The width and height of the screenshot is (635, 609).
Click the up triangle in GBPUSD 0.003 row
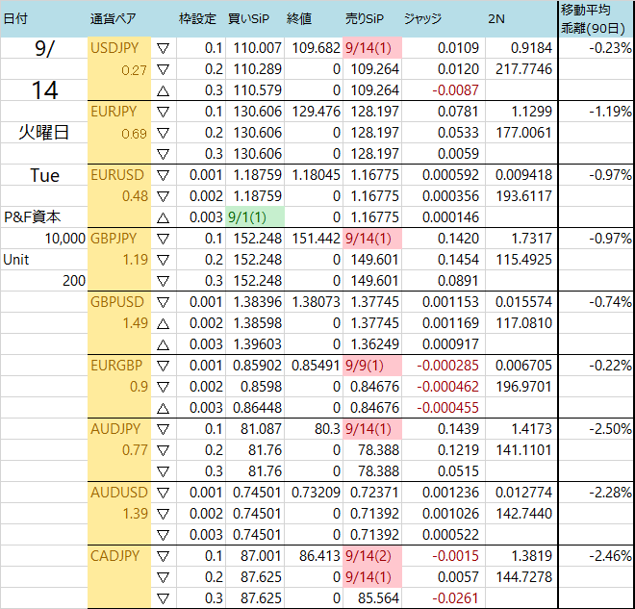click(x=163, y=345)
